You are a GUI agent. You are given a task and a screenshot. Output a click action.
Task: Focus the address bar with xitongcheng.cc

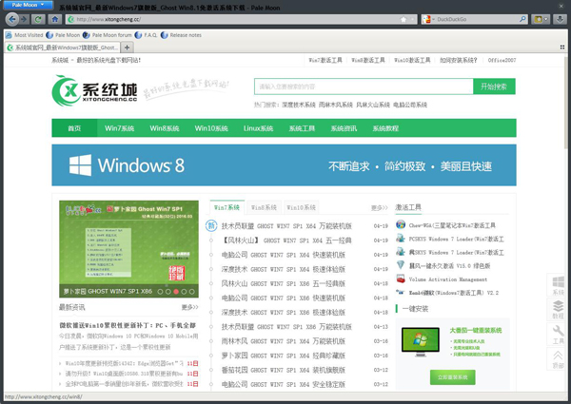pos(233,19)
